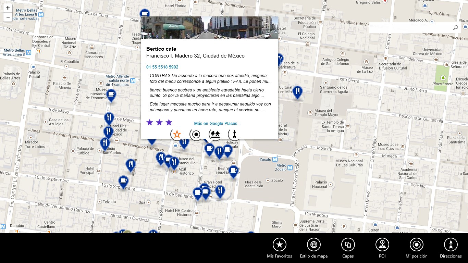
Task: Click the Palacio Nacional label
Action: click(320, 185)
